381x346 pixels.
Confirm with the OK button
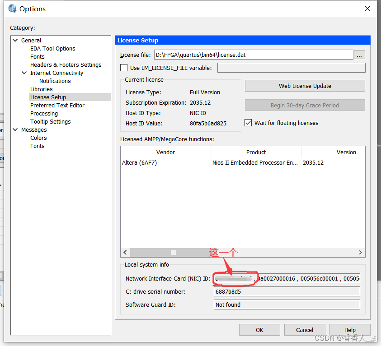(x=259, y=330)
